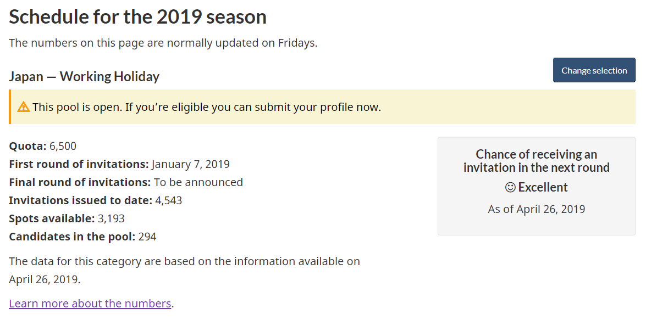This screenshot has width=646, height=320.
Task: Click the Spots available value 3,193
Action: tap(111, 218)
